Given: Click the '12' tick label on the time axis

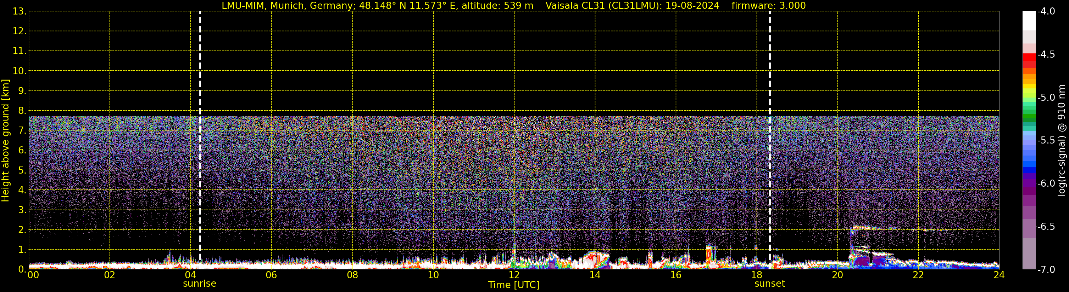Looking at the screenshot, I should click(x=514, y=275).
